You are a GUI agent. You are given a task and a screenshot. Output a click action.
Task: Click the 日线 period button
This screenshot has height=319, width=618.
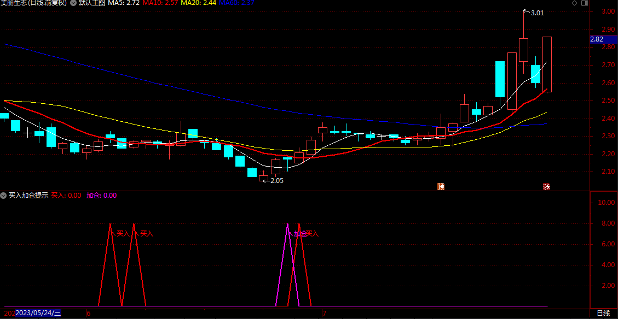click(603, 314)
